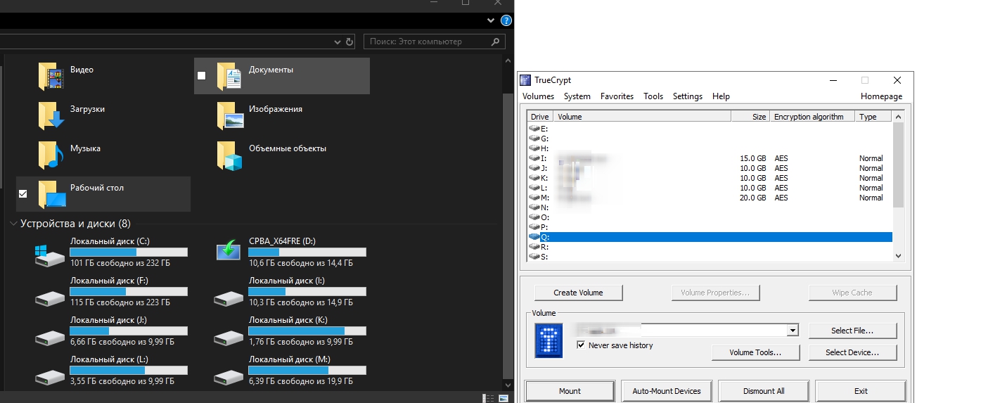
Task: Uncheck the Рабочий стол checkbox
Action: (x=23, y=194)
